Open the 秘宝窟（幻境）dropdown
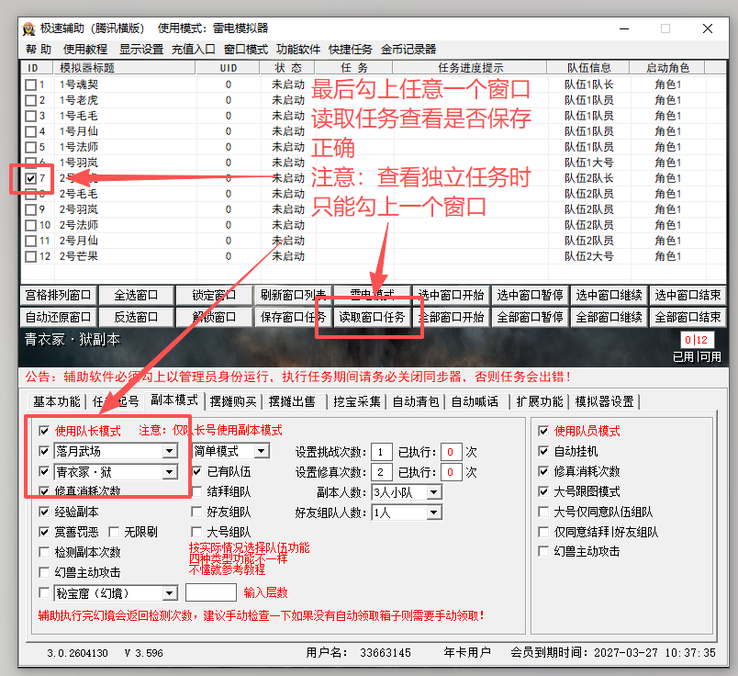This screenshot has height=676, width=738. tap(116, 593)
